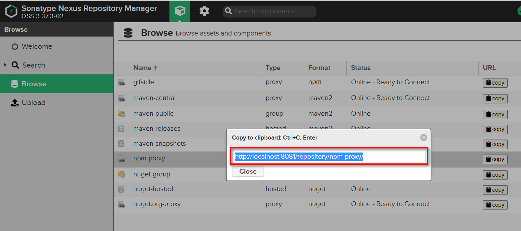The image size is (521, 231).
Task: Copy URL for the gifsicle repository
Action: coord(495,83)
